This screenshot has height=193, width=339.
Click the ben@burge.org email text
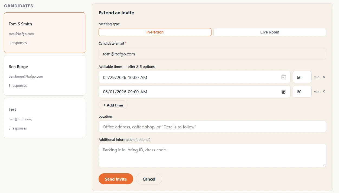click(x=20, y=119)
